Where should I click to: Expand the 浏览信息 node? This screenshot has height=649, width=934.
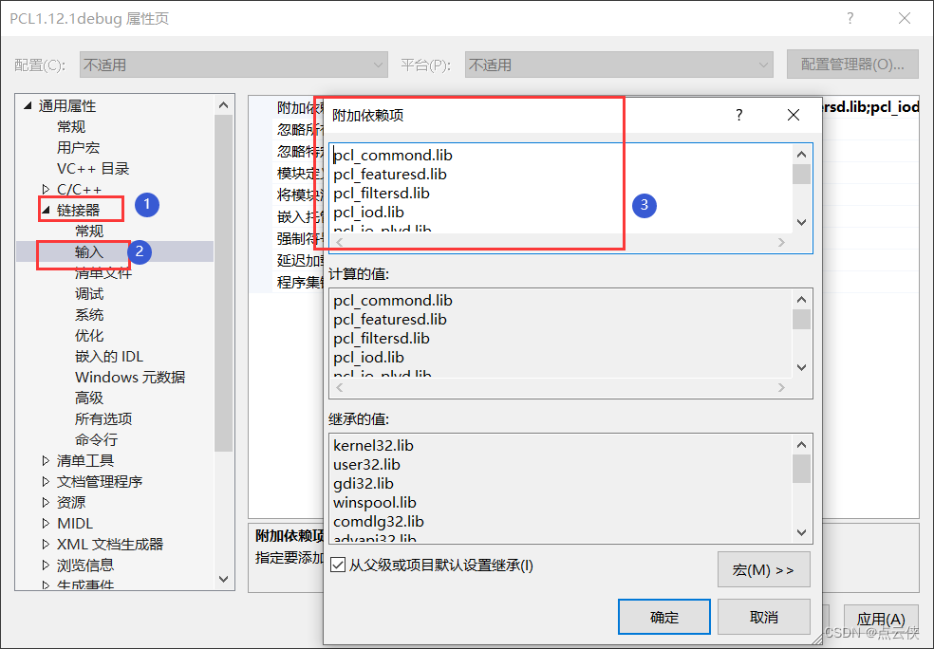[x=46, y=565]
